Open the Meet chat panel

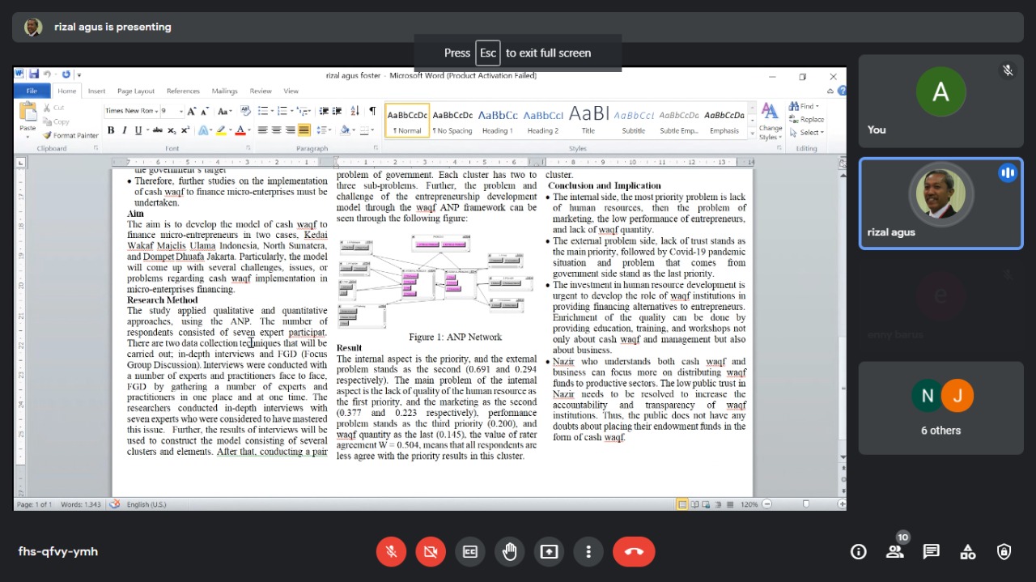pos(932,552)
